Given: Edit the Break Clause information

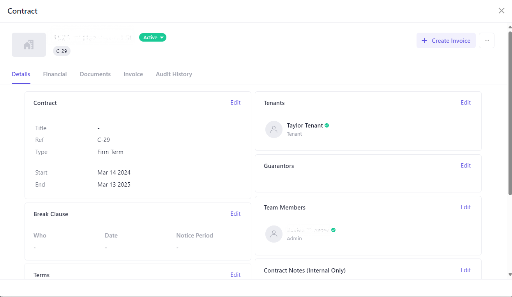Looking at the screenshot, I should point(235,213).
